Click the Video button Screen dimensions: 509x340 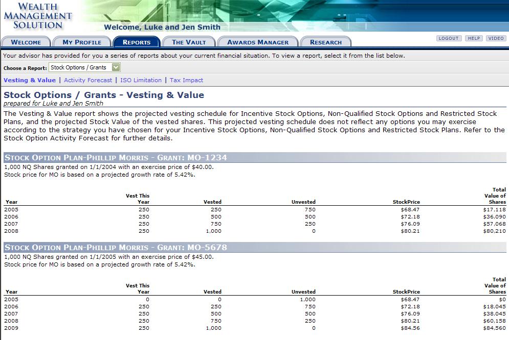496,38
